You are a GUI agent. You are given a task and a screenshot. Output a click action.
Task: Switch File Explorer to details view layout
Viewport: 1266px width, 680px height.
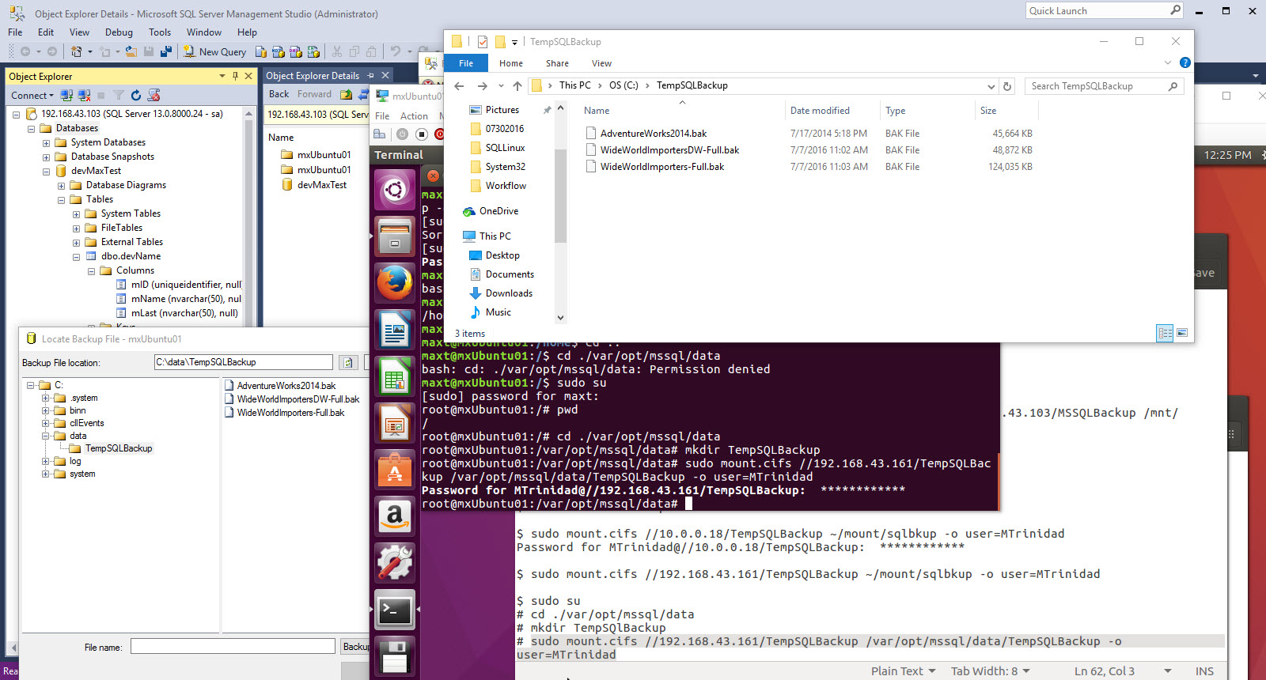tap(1165, 333)
